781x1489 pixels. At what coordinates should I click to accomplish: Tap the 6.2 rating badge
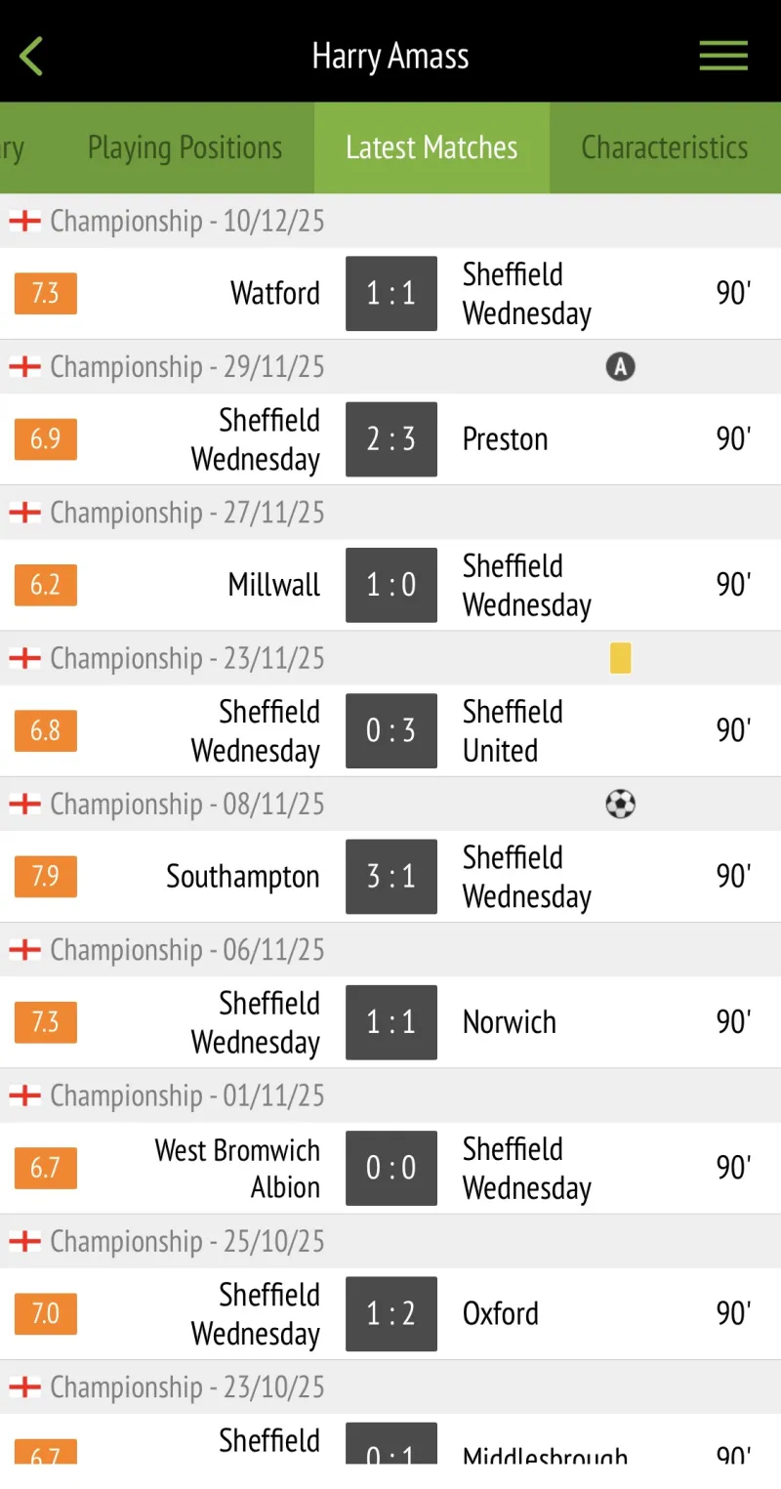46,585
